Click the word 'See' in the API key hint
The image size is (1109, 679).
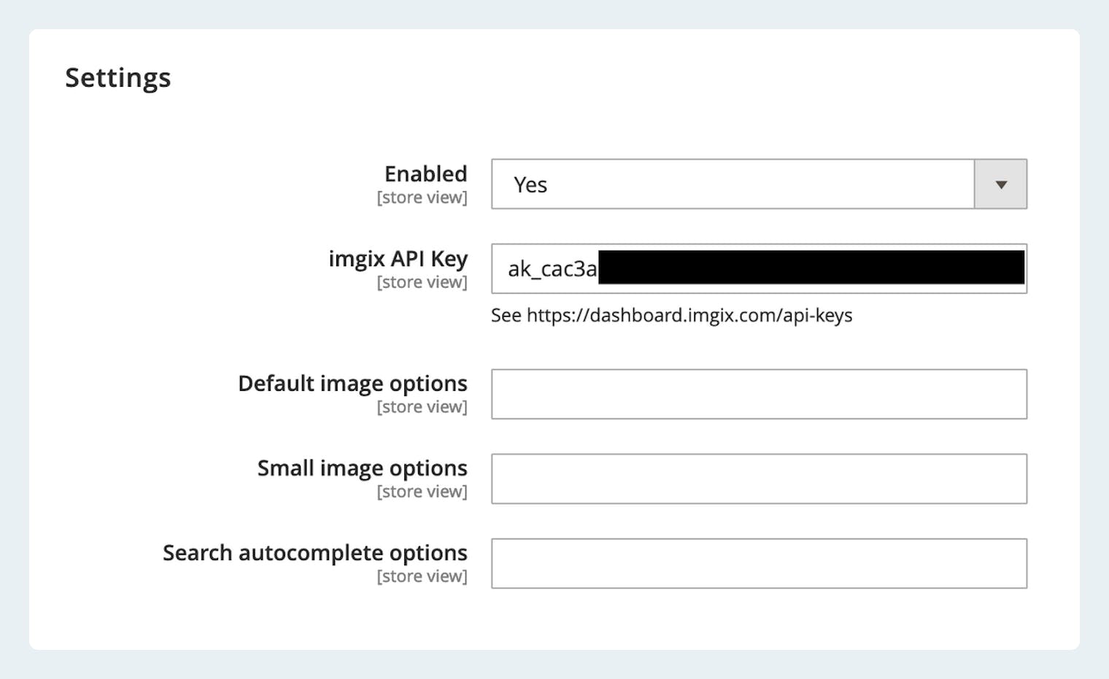(506, 315)
